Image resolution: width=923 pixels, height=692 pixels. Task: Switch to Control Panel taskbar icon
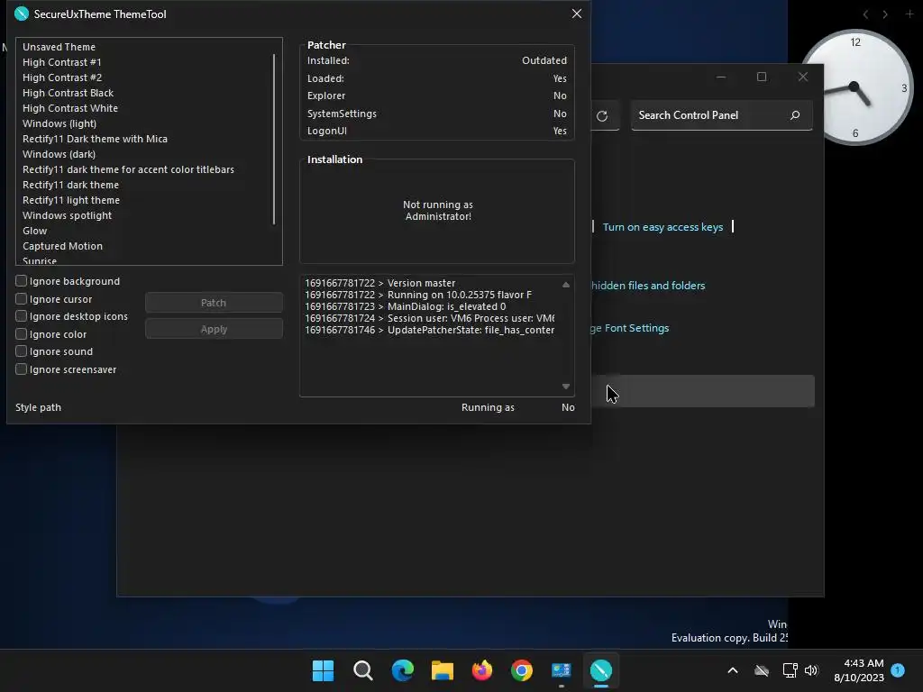point(561,670)
